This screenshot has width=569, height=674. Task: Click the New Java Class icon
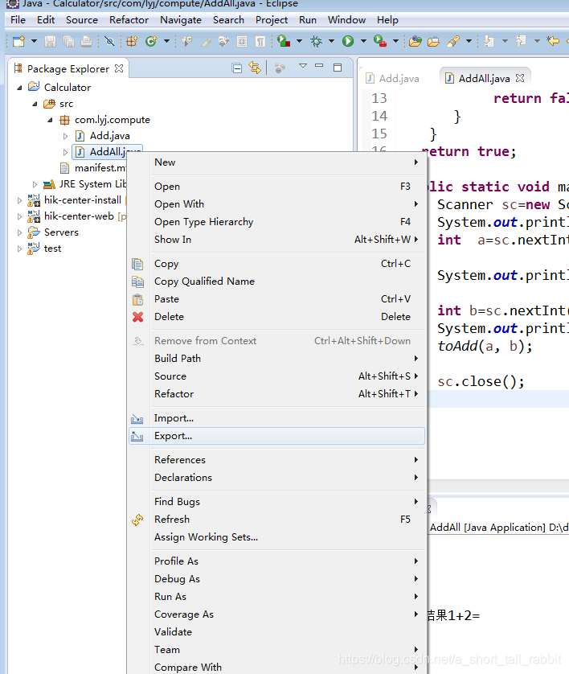[151, 41]
